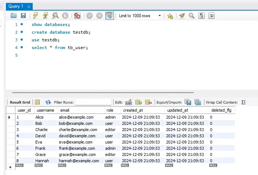
Task: Click the Result Grid button
Action: pos(20,102)
